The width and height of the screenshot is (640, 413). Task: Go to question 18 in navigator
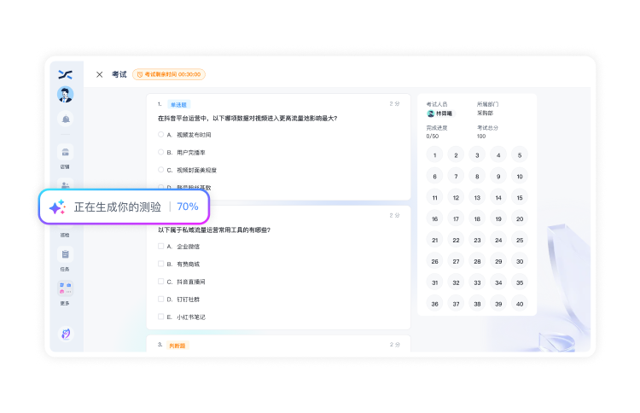(x=478, y=218)
